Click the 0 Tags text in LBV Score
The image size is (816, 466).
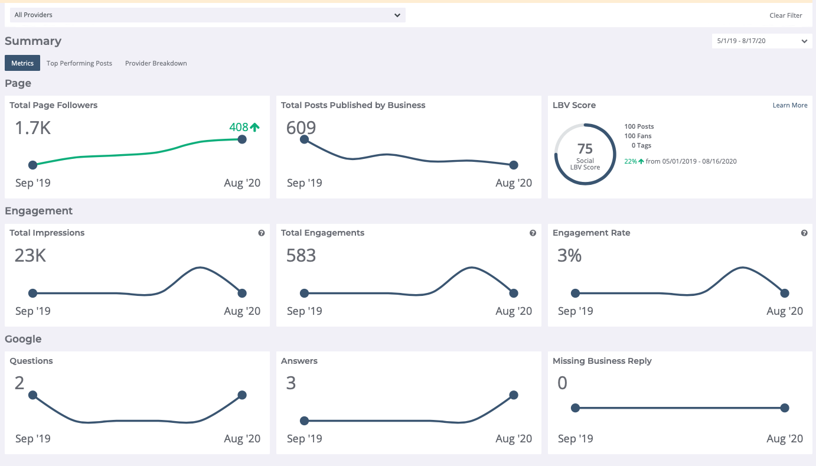(x=642, y=145)
